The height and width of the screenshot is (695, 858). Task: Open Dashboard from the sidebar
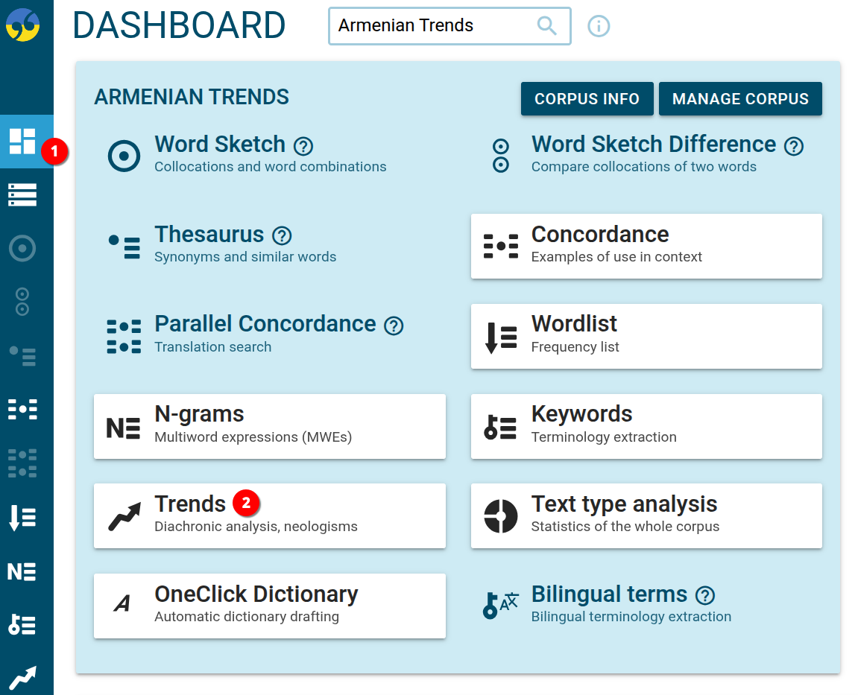[22, 141]
